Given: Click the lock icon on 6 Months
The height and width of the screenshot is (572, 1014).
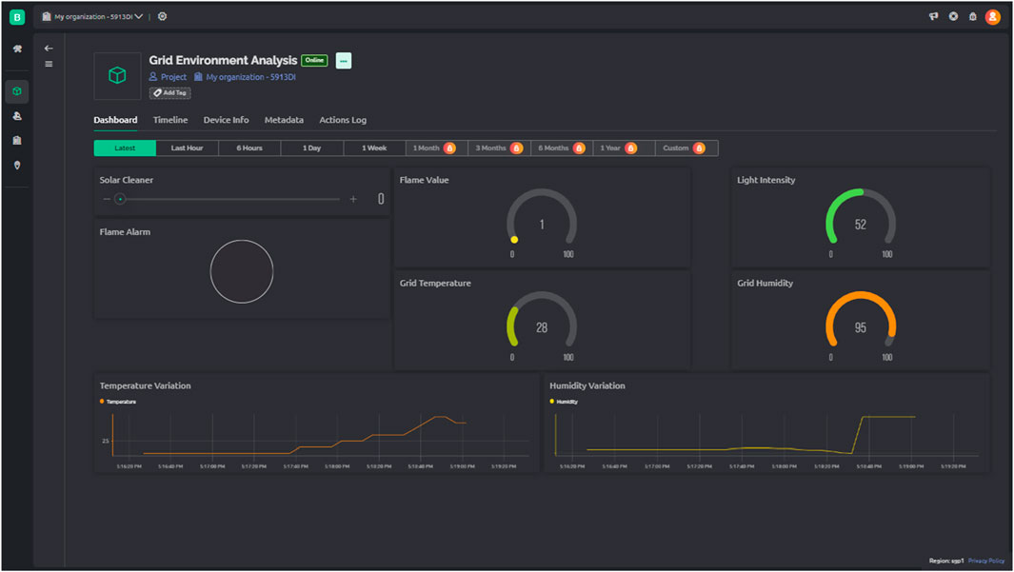Looking at the screenshot, I should (x=580, y=148).
